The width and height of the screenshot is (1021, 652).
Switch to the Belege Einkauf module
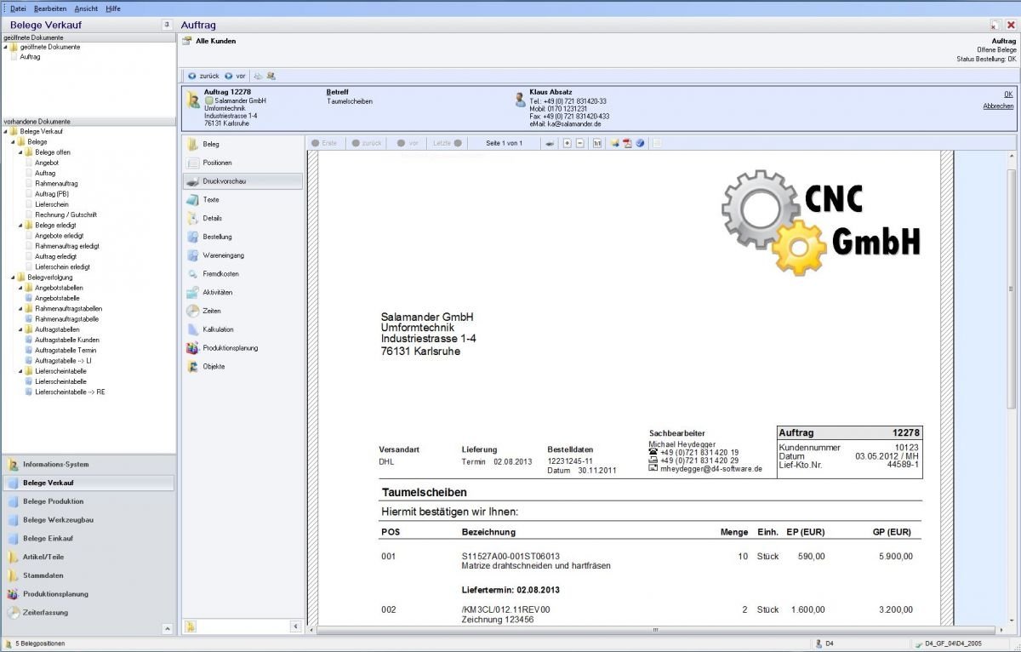88,539
